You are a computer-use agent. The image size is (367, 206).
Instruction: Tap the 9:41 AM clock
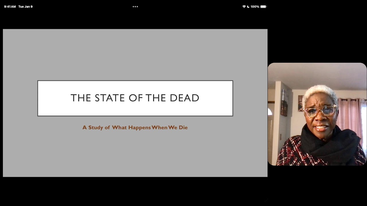[10, 7]
